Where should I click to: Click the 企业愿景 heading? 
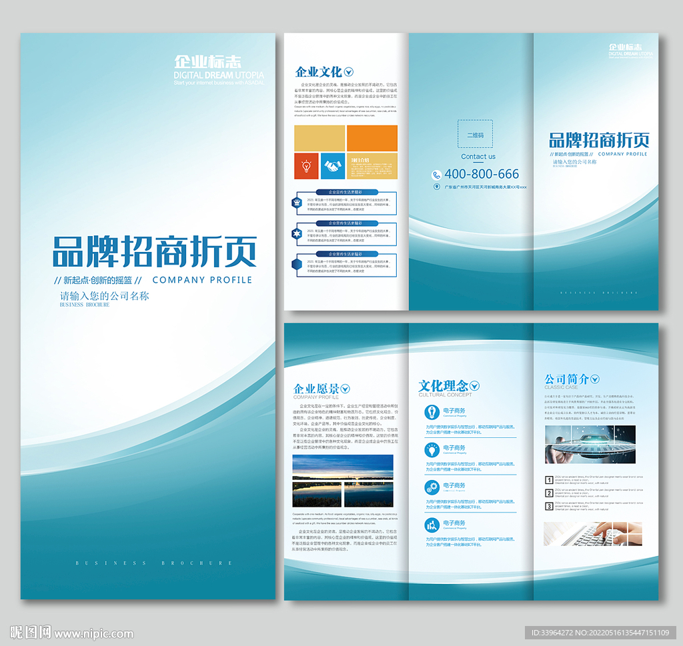[x=316, y=388]
